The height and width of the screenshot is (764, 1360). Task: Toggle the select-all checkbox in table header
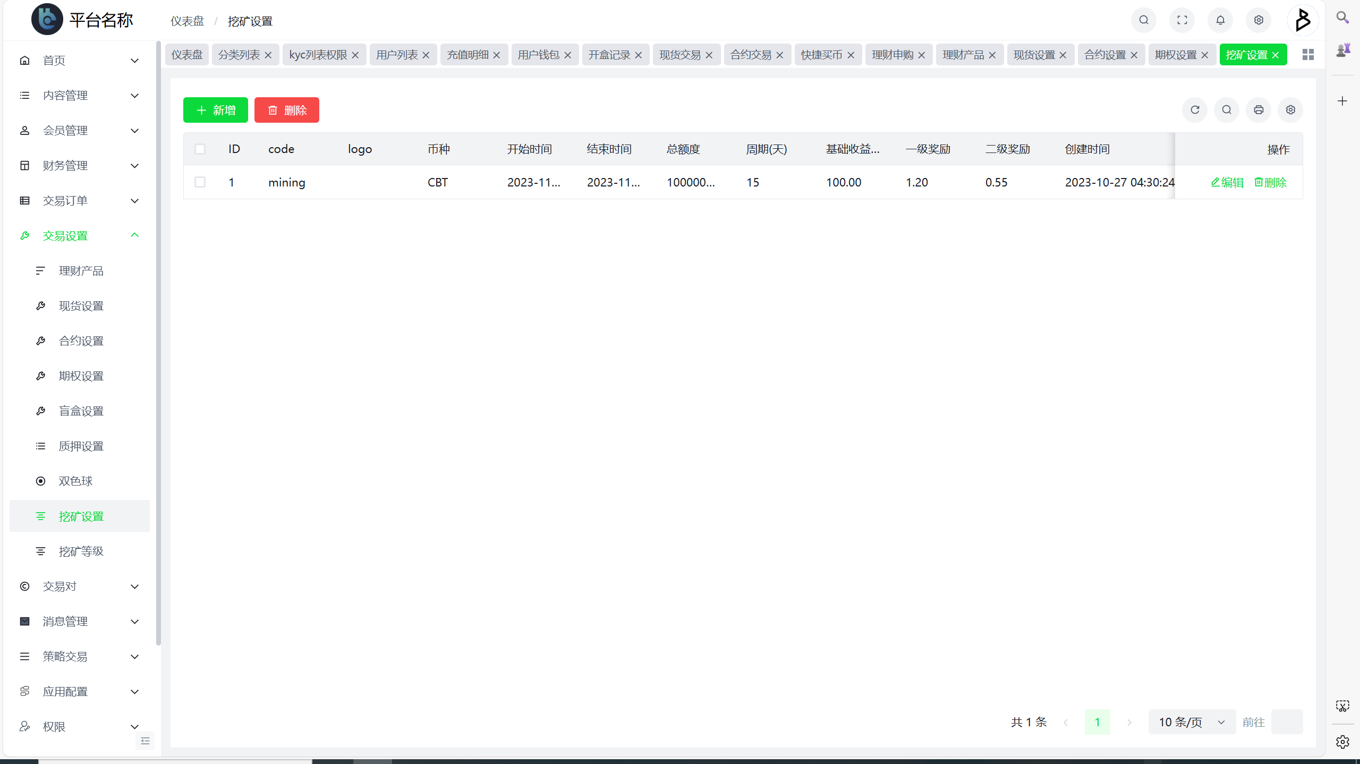coord(200,149)
